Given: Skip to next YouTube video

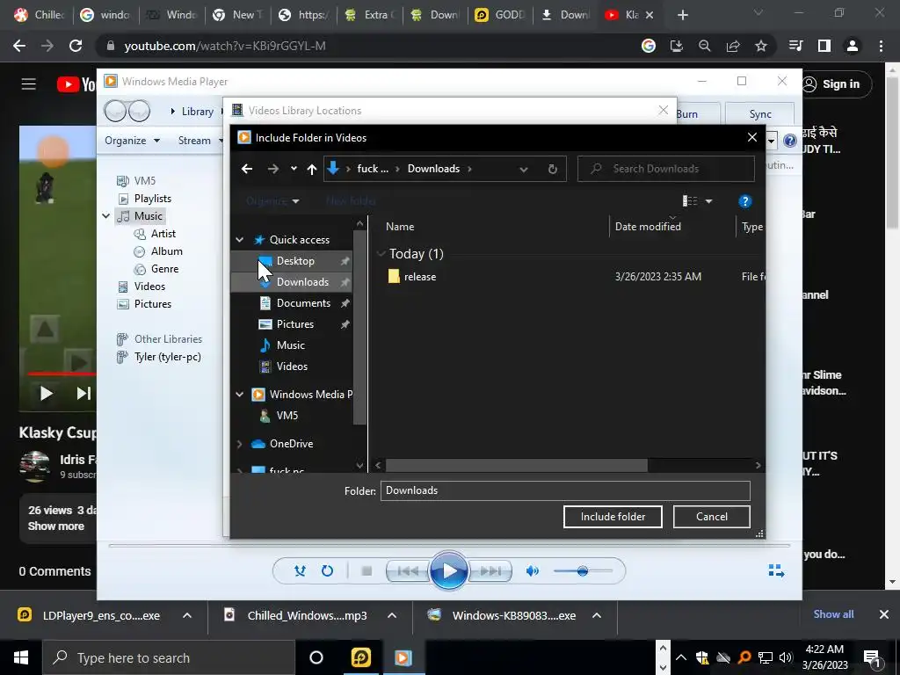Looking at the screenshot, I should point(83,393).
